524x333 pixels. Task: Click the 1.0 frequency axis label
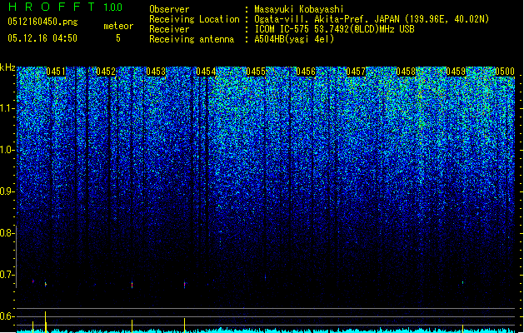point(7,150)
